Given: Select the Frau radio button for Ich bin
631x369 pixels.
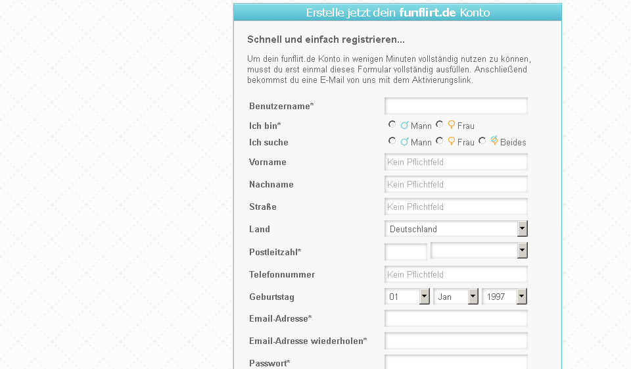Looking at the screenshot, I should (440, 124).
